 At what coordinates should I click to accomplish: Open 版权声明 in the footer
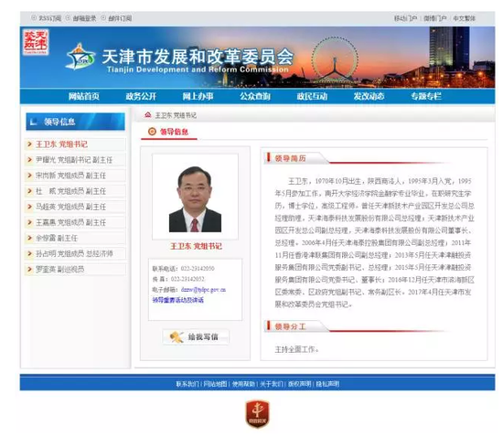[x=300, y=384]
